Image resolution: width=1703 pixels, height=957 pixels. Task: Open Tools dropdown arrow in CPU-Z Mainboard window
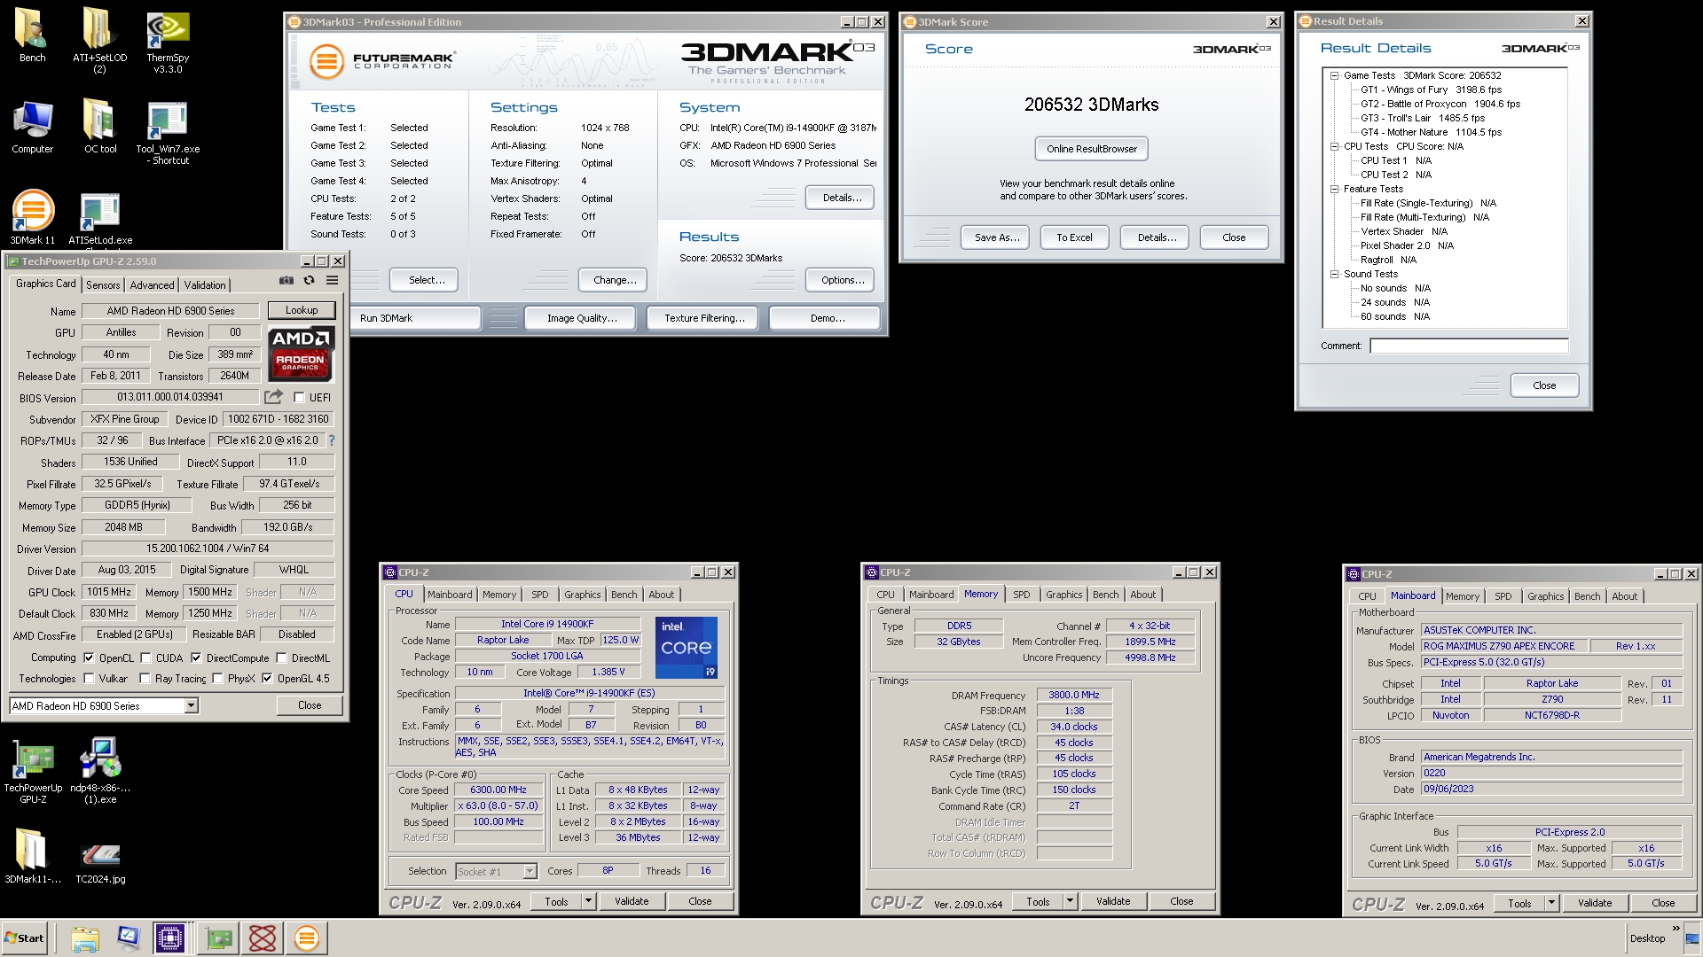tap(1551, 903)
